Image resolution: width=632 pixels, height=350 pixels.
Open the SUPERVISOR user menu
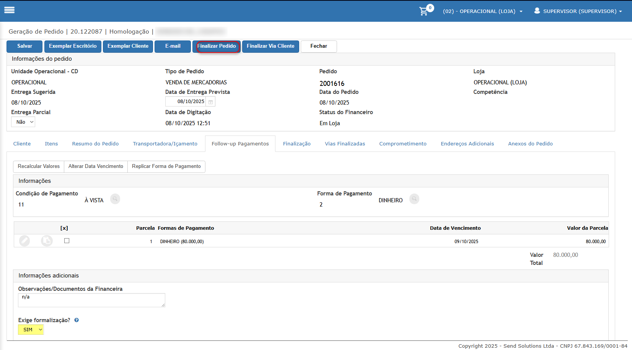point(578,11)
